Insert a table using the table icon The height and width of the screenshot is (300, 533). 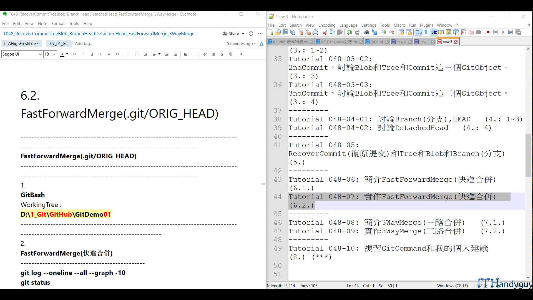(186, 54)
